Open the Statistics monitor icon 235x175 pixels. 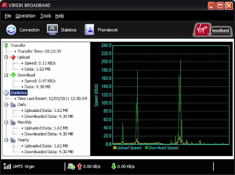52,29
